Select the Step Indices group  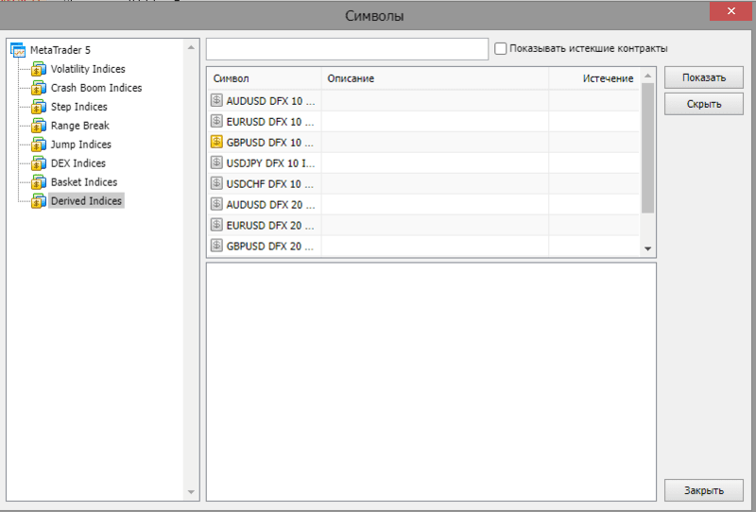(79, 107)
